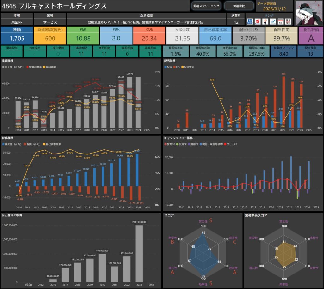Click the blue line-chart link icon
Viewport: 324px width, 289px height.
(273, 21)
